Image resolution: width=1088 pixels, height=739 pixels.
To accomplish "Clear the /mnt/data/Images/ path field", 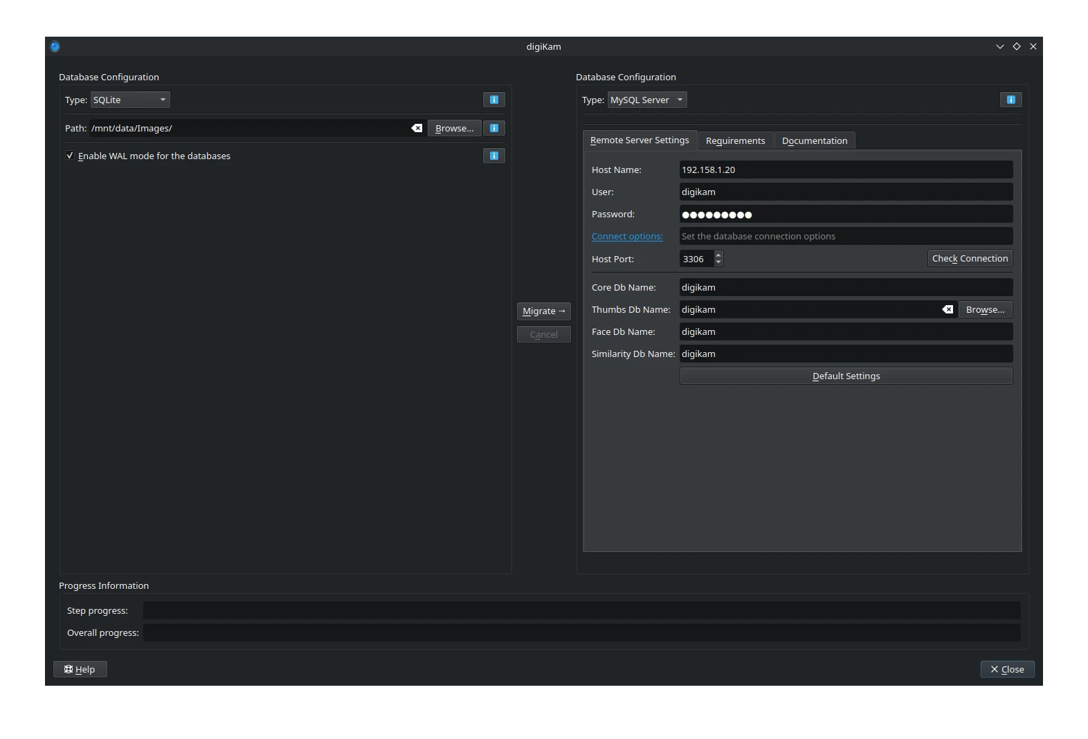I will coord(417,128).
